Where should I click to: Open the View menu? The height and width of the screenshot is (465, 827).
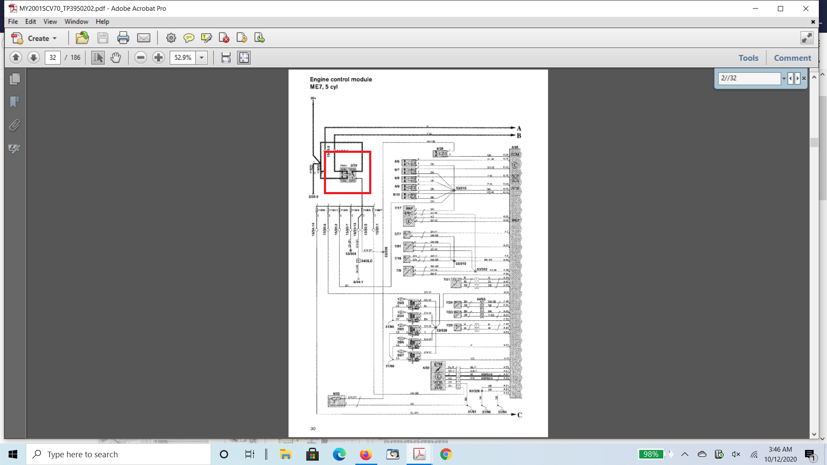tap(50, 22)
